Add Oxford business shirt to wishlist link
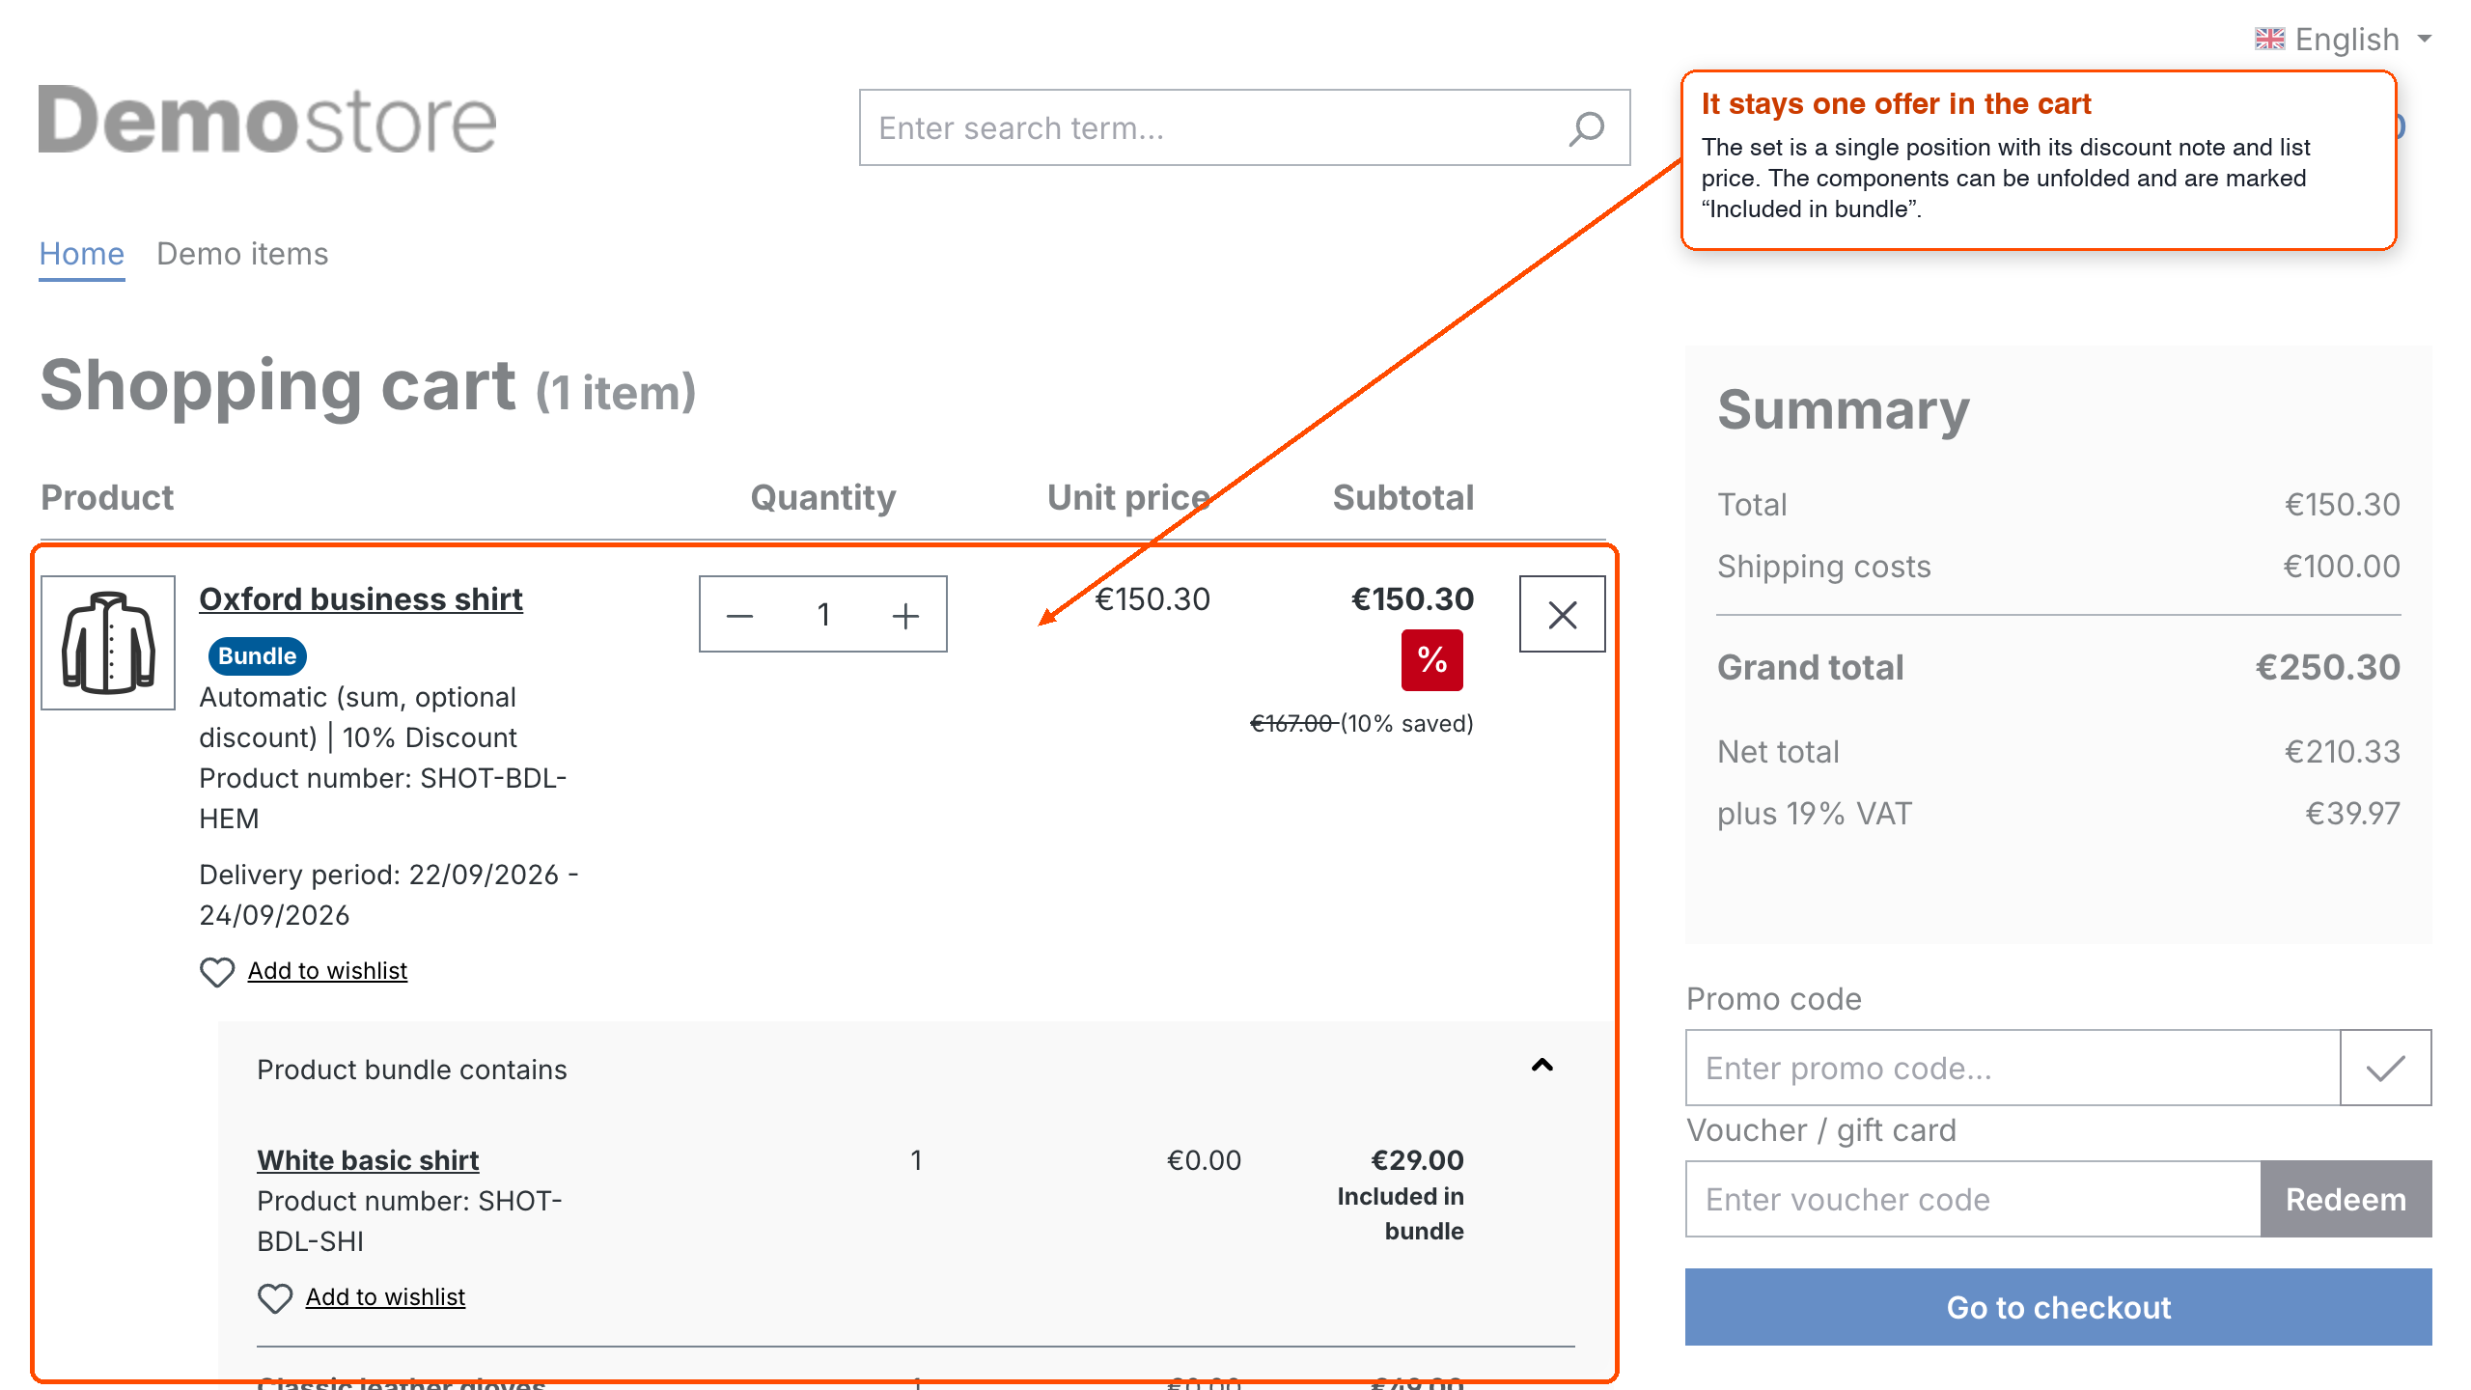 (327, 971)
